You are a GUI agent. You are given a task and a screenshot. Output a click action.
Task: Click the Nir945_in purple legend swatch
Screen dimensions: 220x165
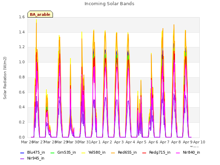(x=22, y=159)
